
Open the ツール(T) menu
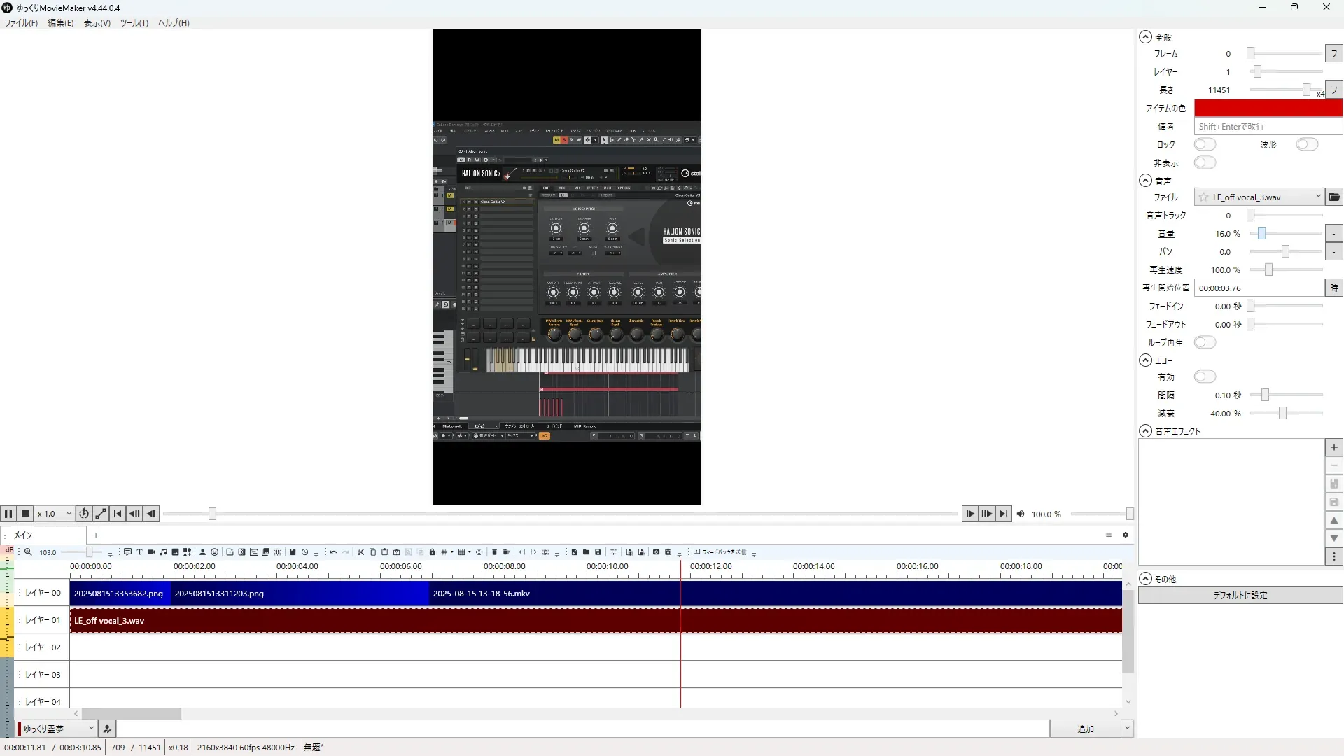134,23
